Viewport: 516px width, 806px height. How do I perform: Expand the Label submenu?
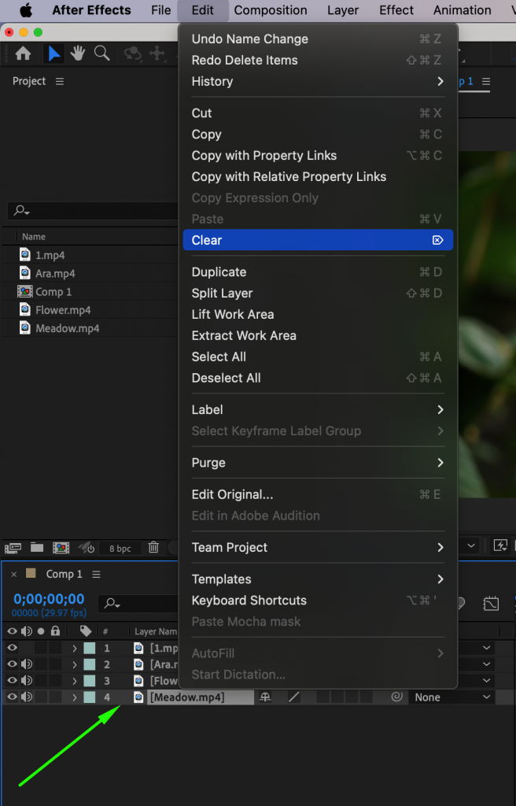pos(207,409)
